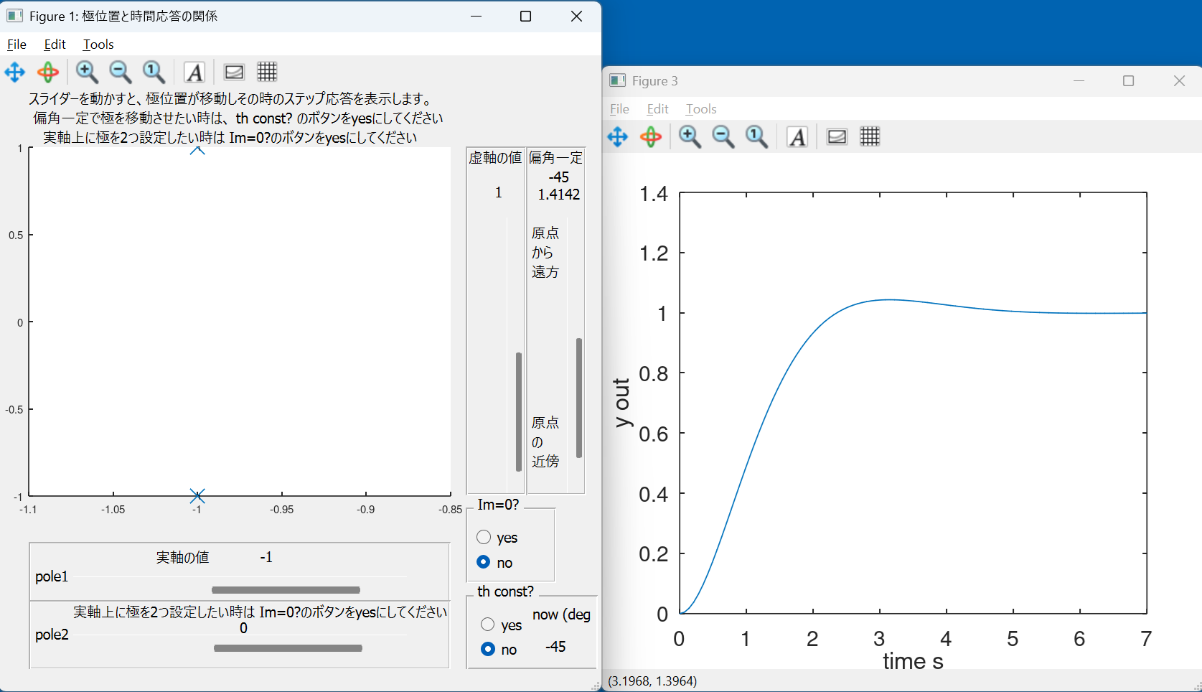Open the File menu in Figure 3

click(x=619, y=109)
